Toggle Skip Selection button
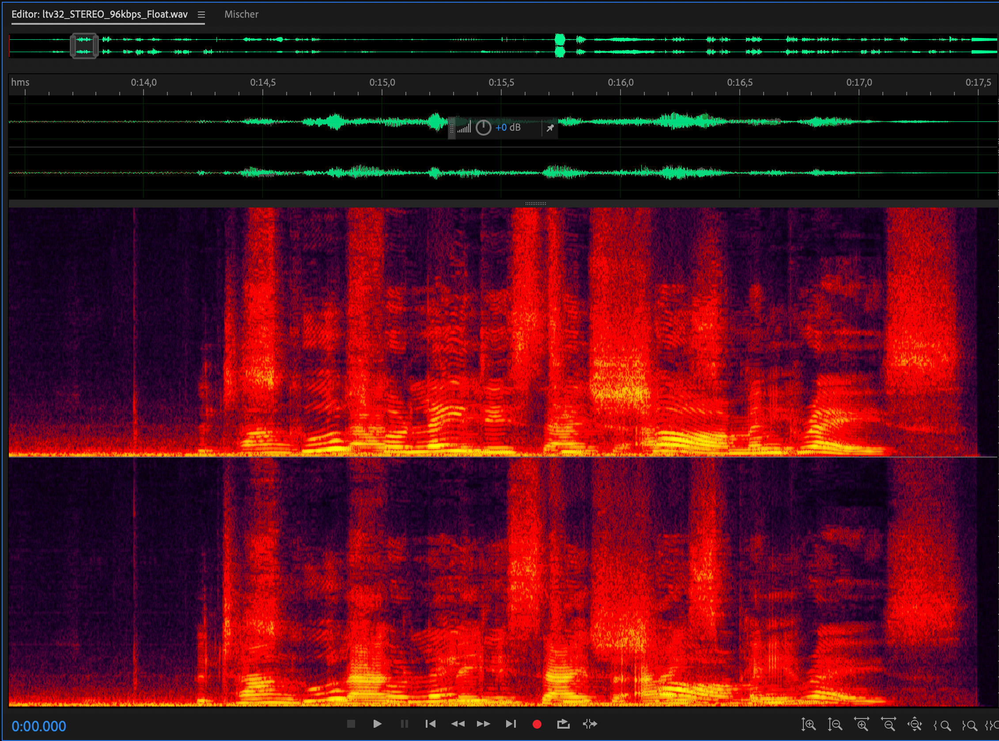The image size is (999, 741). tap(590, 723)
